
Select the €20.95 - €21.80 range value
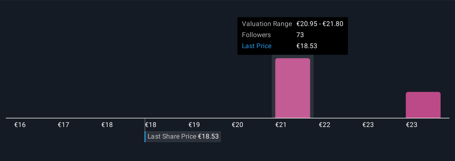[320, 24]
